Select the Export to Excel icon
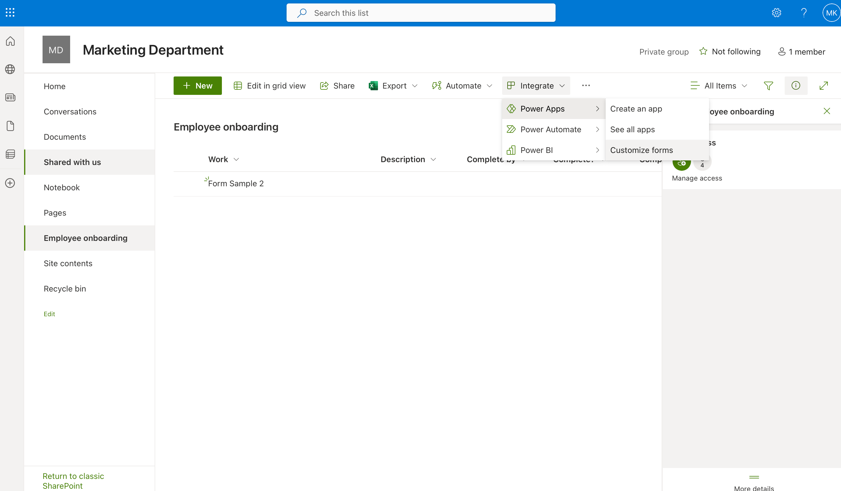This screenshot has width=841, height=491. point(373,85)
